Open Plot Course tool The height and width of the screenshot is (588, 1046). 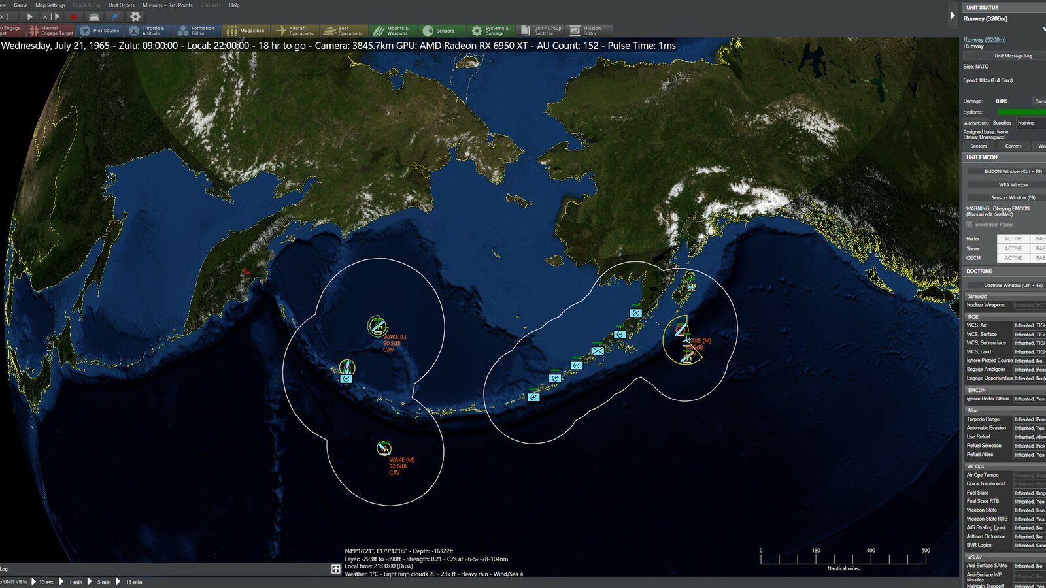tap(100, 31)
